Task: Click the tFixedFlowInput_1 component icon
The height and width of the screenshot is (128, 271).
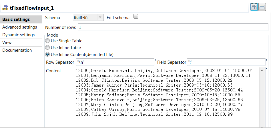Action: point(5,7)
